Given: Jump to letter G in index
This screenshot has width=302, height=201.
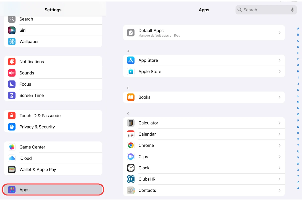Looking at the screenshot, I should click(x=298, y=65).
